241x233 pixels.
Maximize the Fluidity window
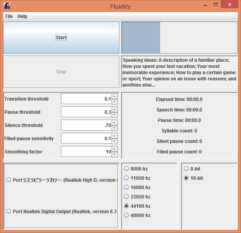pyautogui.click(x=216, y=4)
